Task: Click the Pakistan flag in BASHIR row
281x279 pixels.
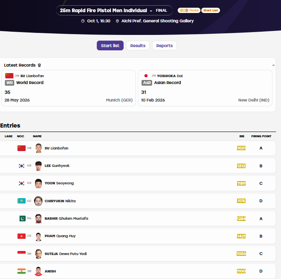Action: point(22,218)
